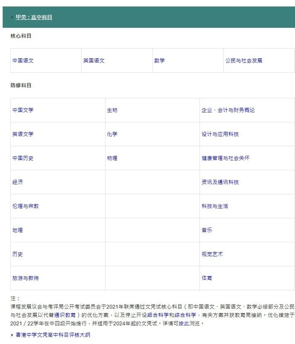Select the 数学 core subject link

tap(159, 61)
